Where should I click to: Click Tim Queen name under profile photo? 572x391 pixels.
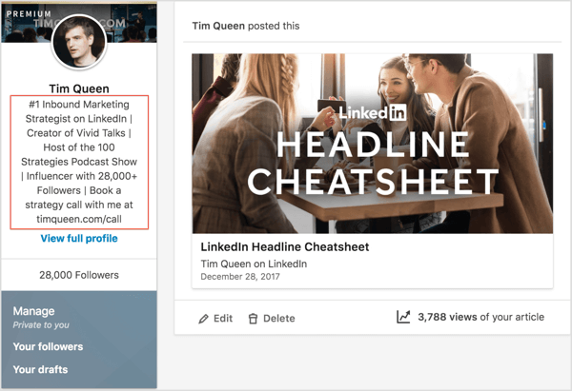click(x=79, y=88)
